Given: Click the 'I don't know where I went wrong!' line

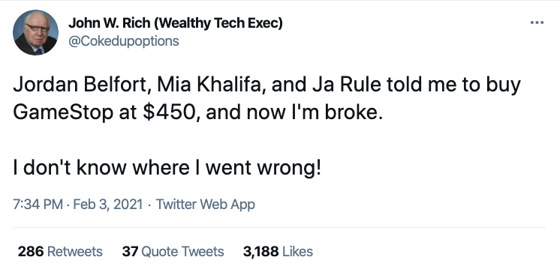Looking at the screenshot, I should click(167, 167).
